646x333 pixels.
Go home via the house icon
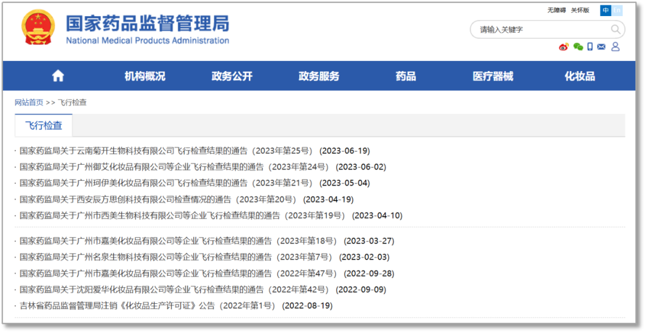58,76
